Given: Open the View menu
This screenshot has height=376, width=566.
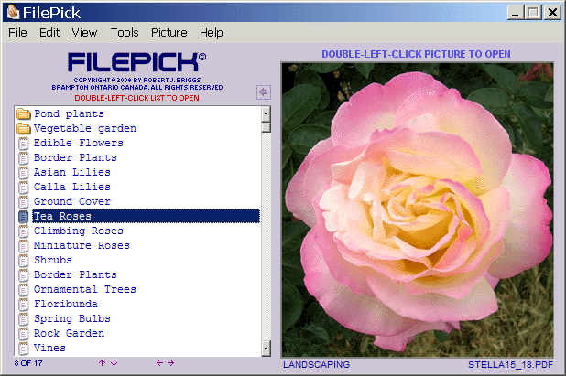Looking at the screenshot, I should pyautogui.click(x=84, y=33).
